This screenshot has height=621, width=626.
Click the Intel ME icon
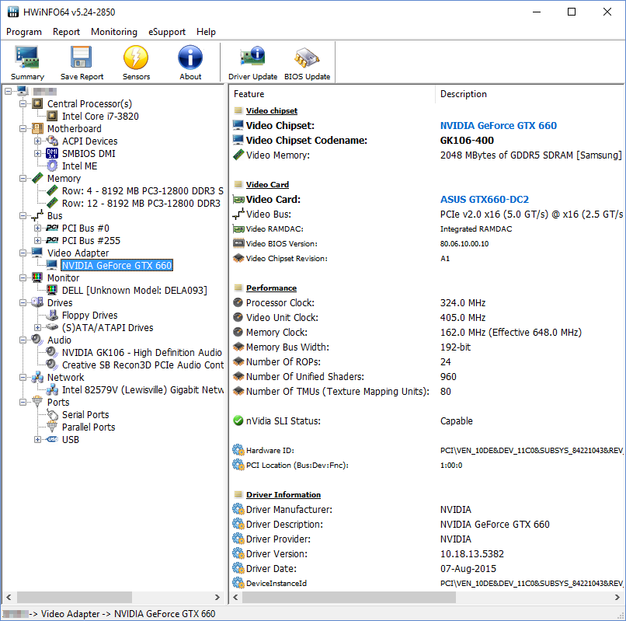pyautogui.click(x=52, y=166)
